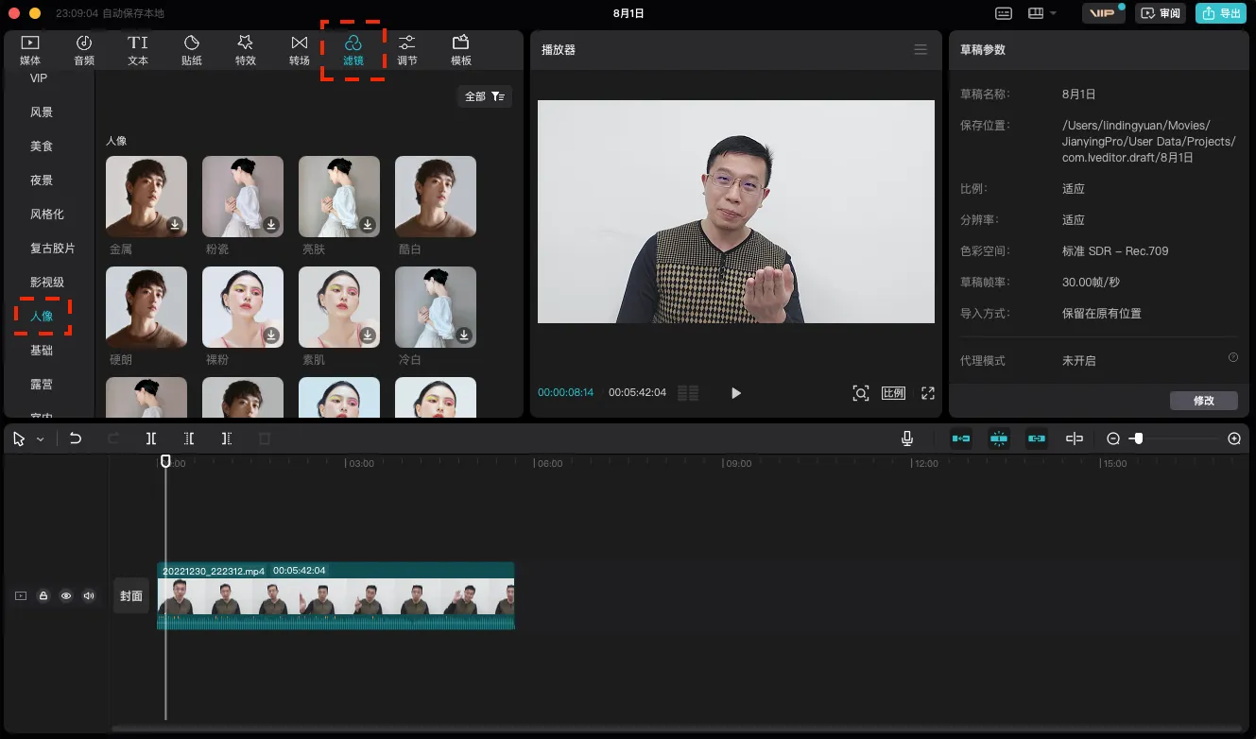
Task: Open the 特效 effects panel
Action: (246, 50)
